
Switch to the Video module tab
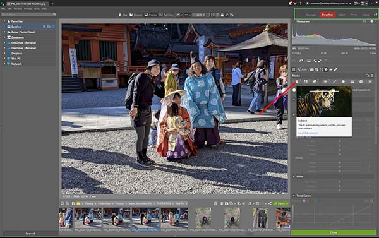tap(366, 15)
